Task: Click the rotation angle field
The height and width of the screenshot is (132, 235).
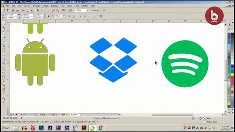Action: (59, 16)
